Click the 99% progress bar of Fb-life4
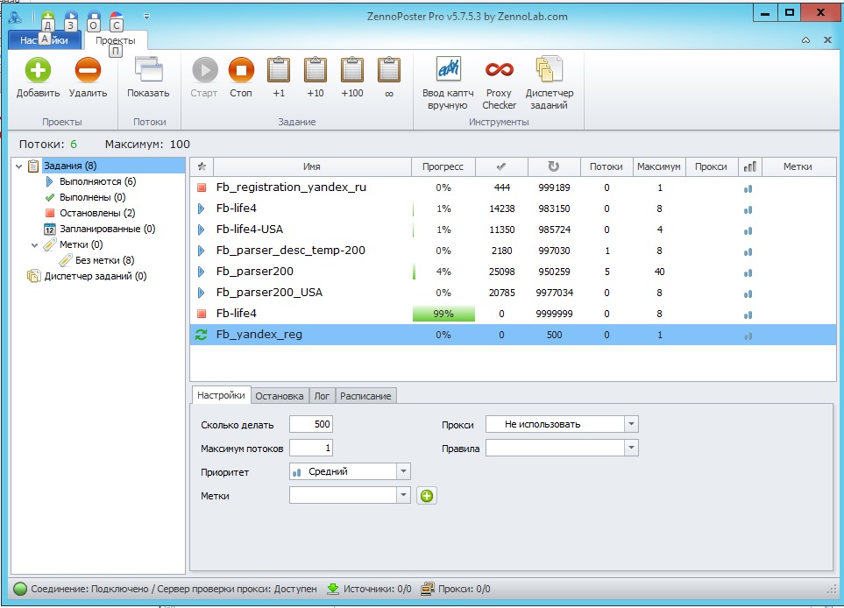 (x=443, y=314)
